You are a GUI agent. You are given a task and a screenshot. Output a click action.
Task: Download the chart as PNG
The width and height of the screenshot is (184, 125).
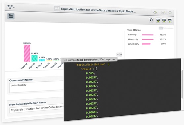(x=158, y=20)
